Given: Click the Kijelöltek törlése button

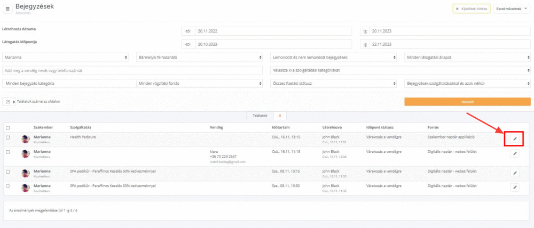Looking at the screenshot, I should [472, 9].
